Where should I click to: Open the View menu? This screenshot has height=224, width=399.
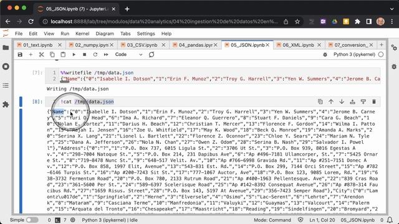(x=49, y=34)
